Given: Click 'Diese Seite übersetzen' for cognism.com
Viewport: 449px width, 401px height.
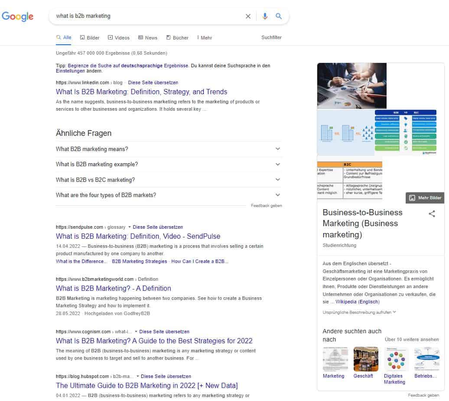Looking at the screenshot, I should pyautogui.click(x=164, y=332).
